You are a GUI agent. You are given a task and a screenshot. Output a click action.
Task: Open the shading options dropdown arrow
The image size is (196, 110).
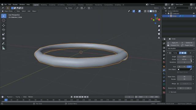tap(158, 11)
